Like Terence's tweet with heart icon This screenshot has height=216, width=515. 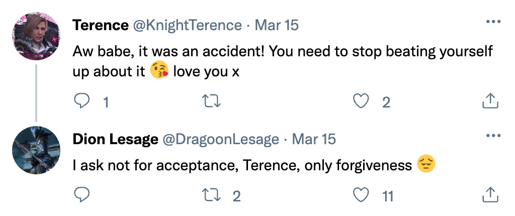(361, 102)
